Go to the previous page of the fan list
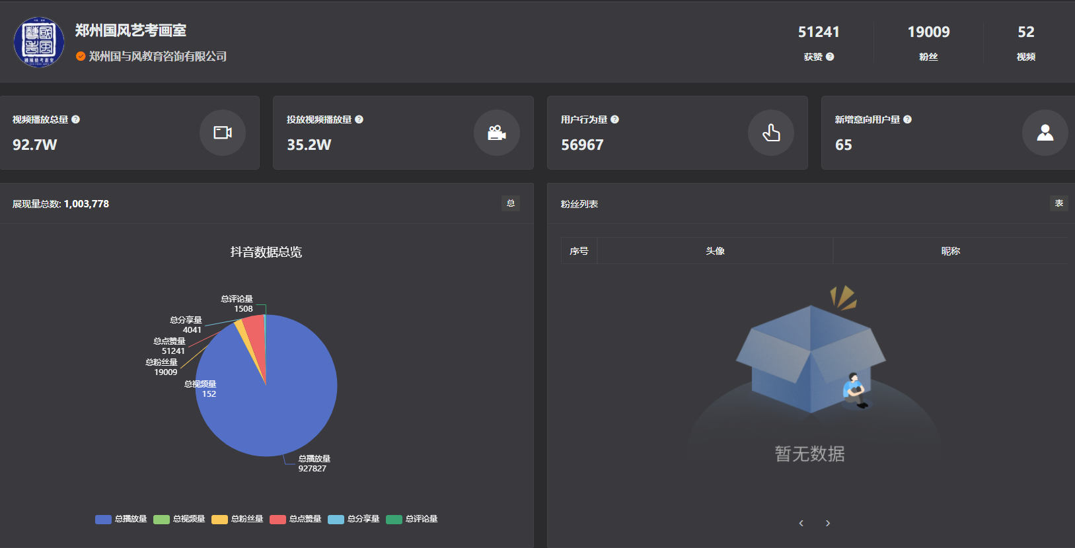 pos(801,523)
